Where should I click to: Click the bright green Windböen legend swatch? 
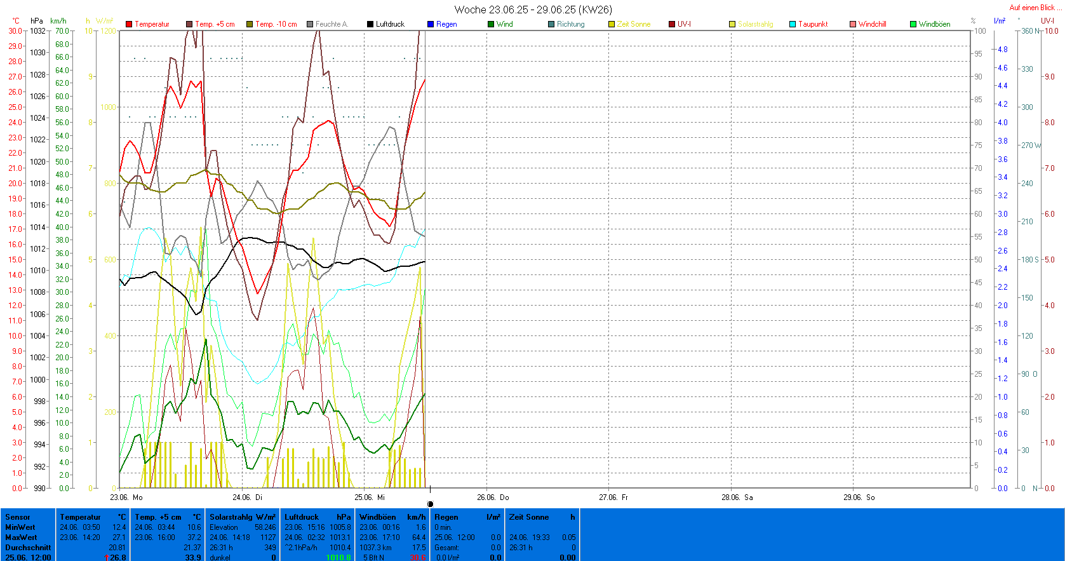point(913,24)
